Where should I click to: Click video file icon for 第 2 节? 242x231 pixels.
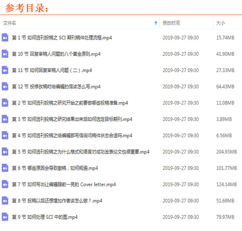tap(5, 103)
